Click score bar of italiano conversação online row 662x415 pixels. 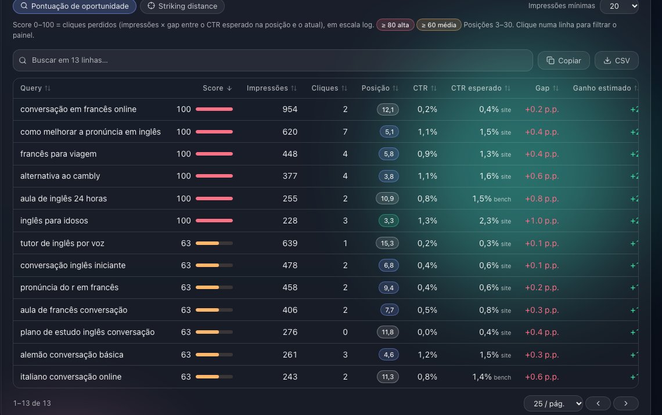(214, 377)
